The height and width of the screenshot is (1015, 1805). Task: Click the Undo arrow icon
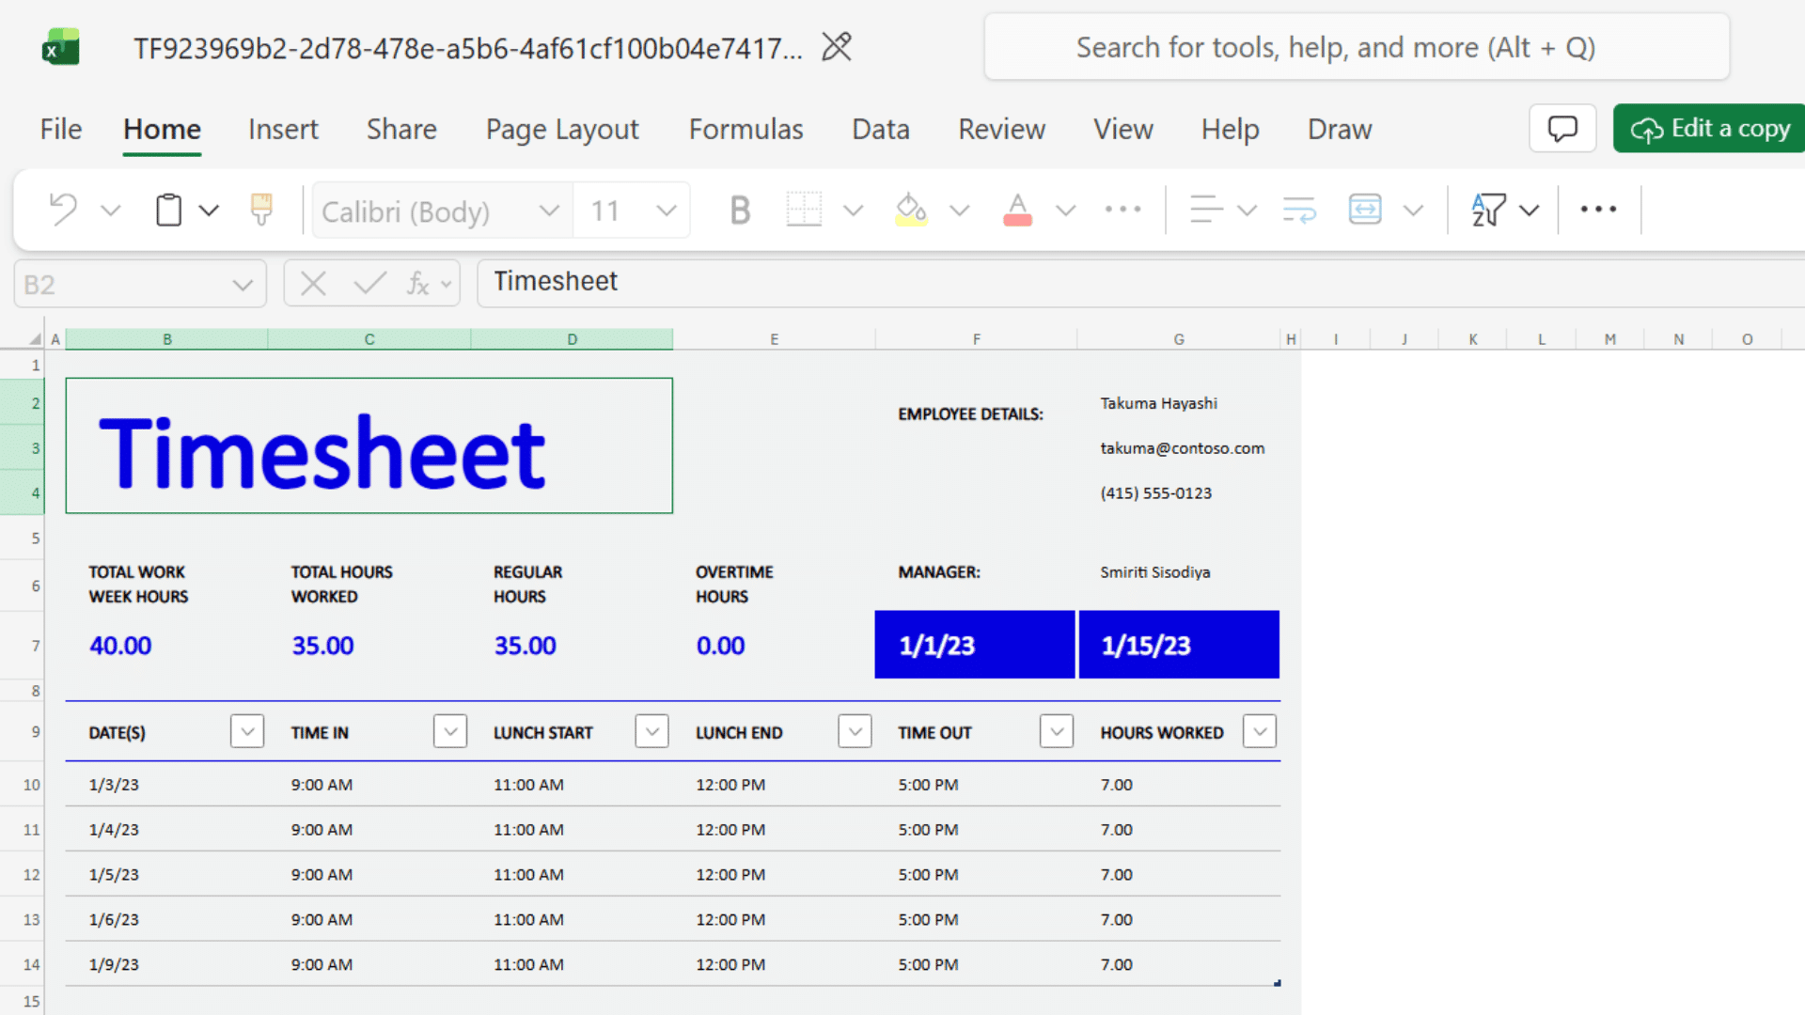point(63,210)
